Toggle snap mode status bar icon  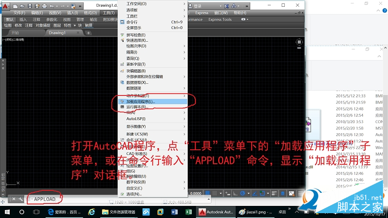pyautogui.click(x=215, y=193)
